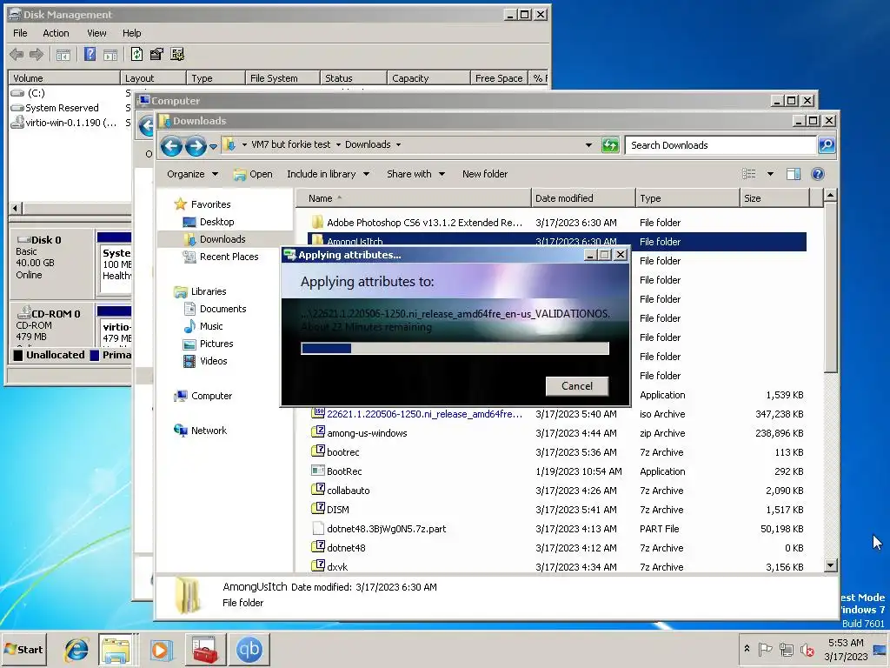The height and width of the screenshot is (668, 890).
Task: Open the Organize dropdown menu
Action: click(x=192, y=174)
